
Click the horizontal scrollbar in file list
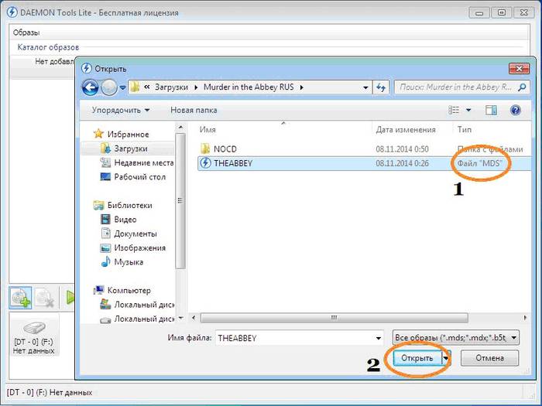coord(333,318)
